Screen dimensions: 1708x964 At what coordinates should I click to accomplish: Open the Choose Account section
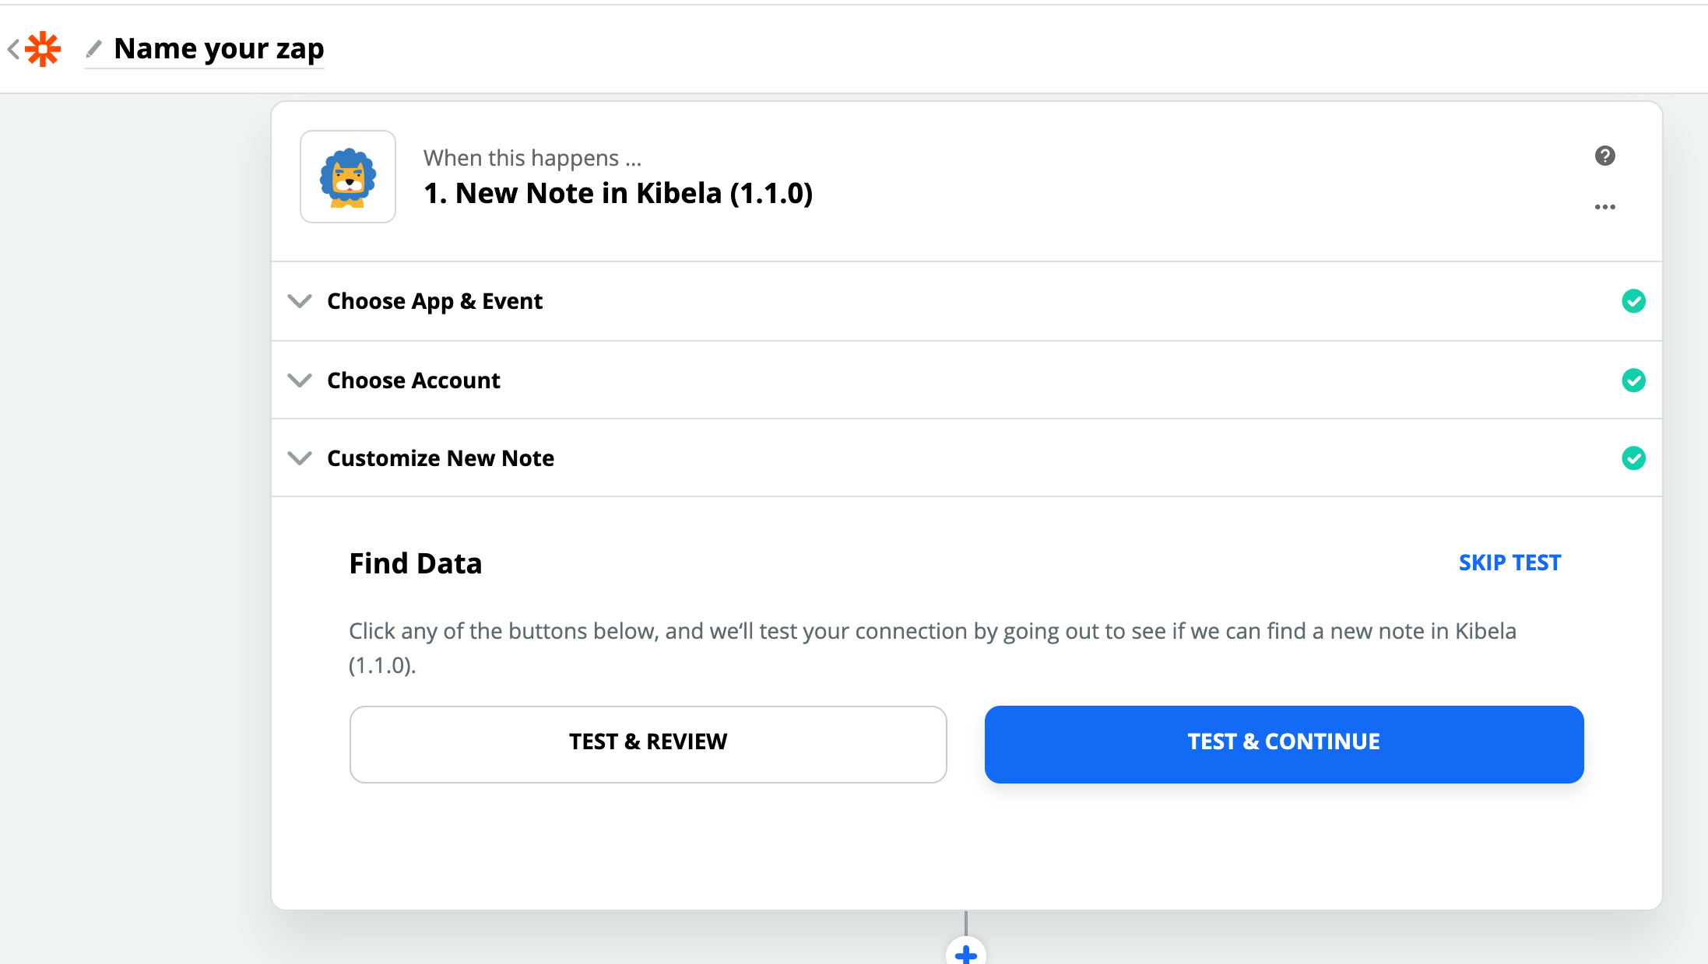pos(413,380)
